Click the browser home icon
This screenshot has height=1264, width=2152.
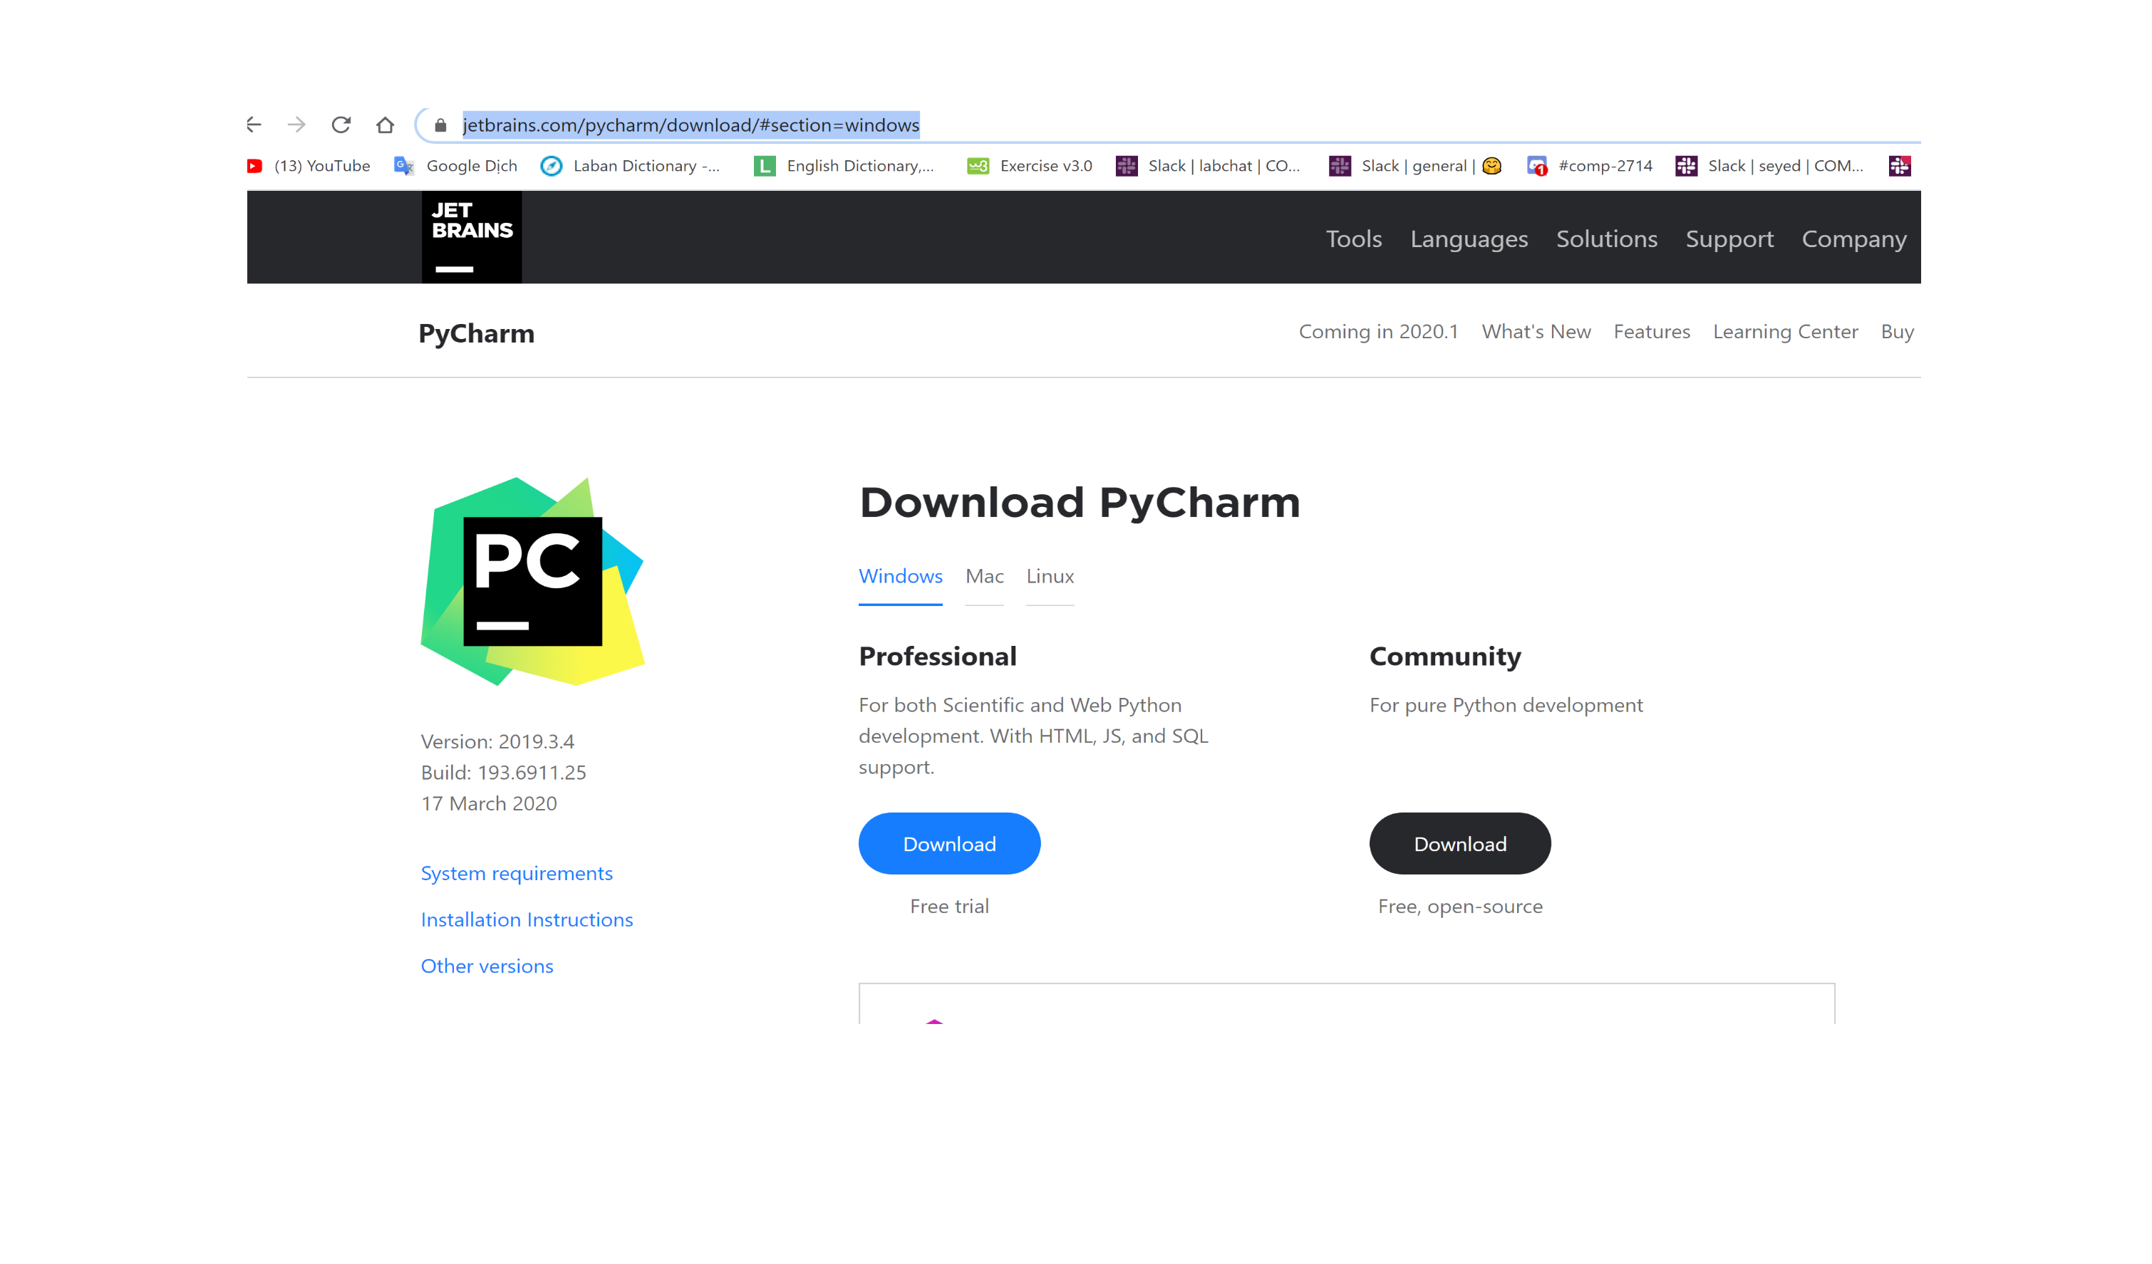[x=385, y=125]
